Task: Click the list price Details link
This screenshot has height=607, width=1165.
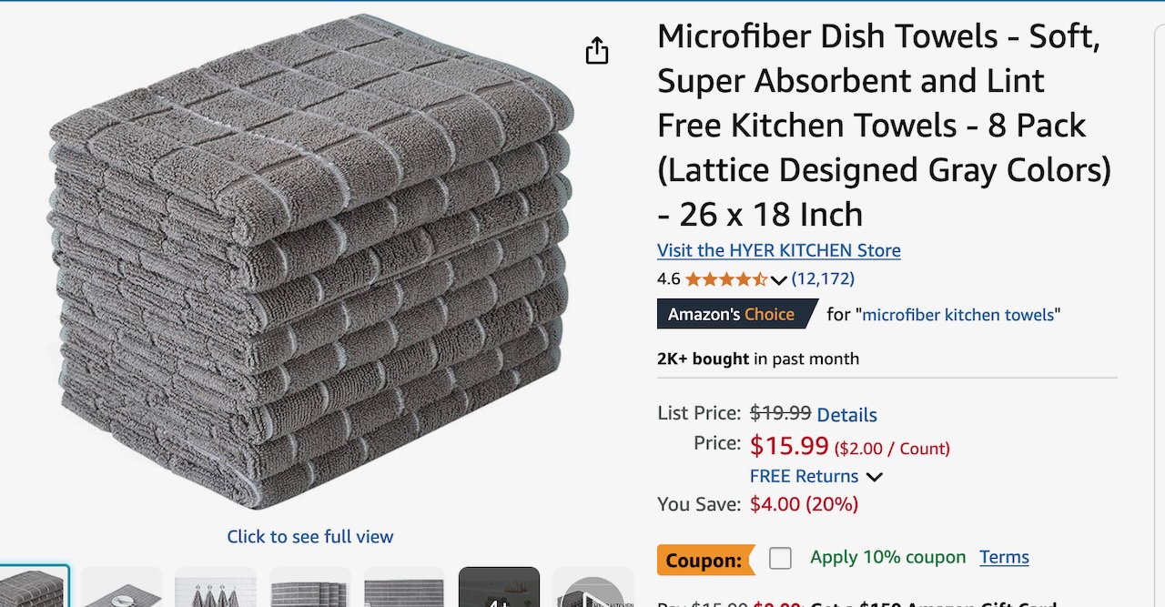Action: pyautogui.click(x=846, y=415)
